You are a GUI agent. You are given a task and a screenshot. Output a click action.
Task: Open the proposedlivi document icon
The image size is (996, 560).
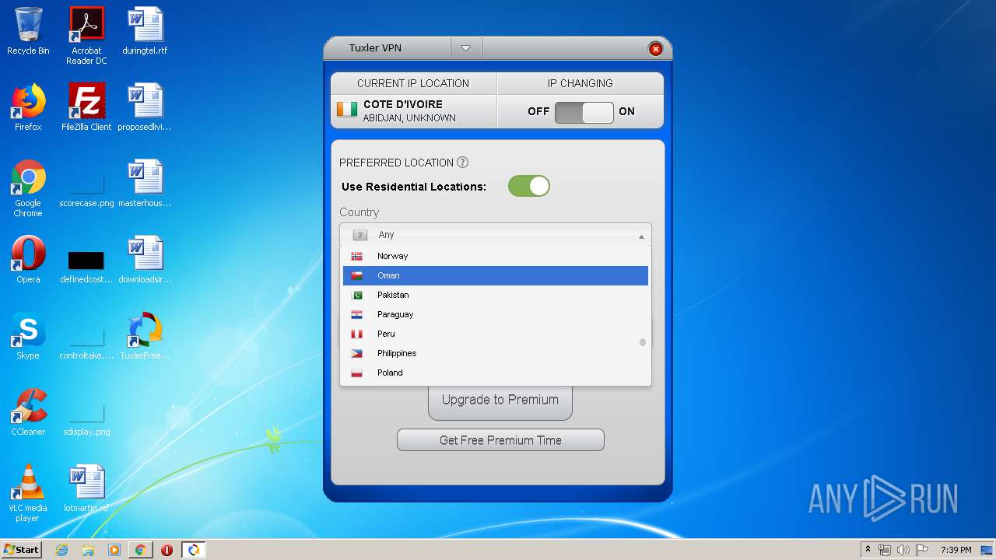tap(145, 107)
